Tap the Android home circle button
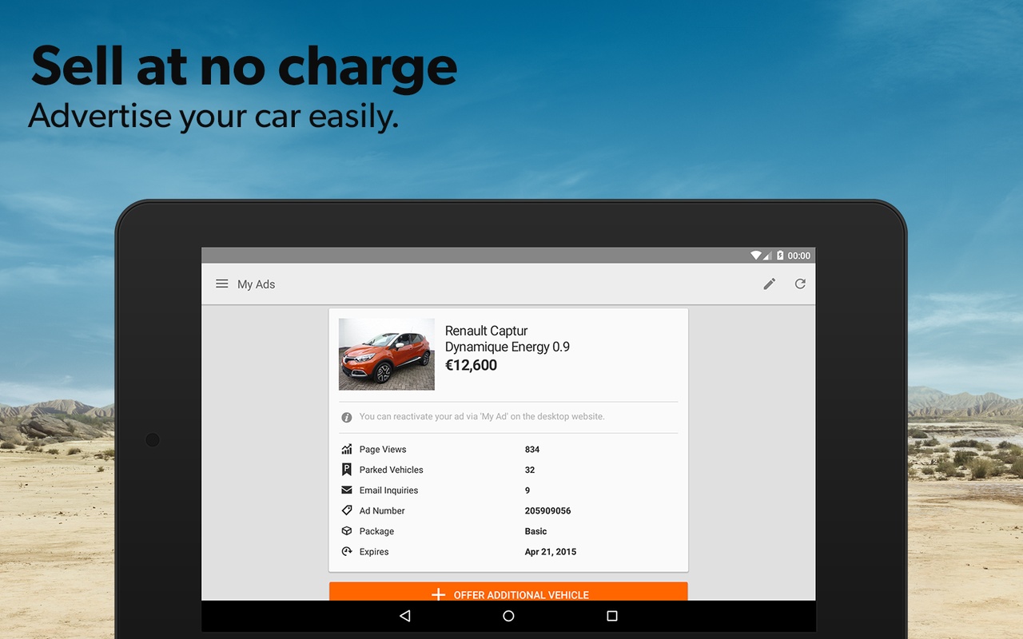Screen dimensions: 1023x639 pos(508,616)
